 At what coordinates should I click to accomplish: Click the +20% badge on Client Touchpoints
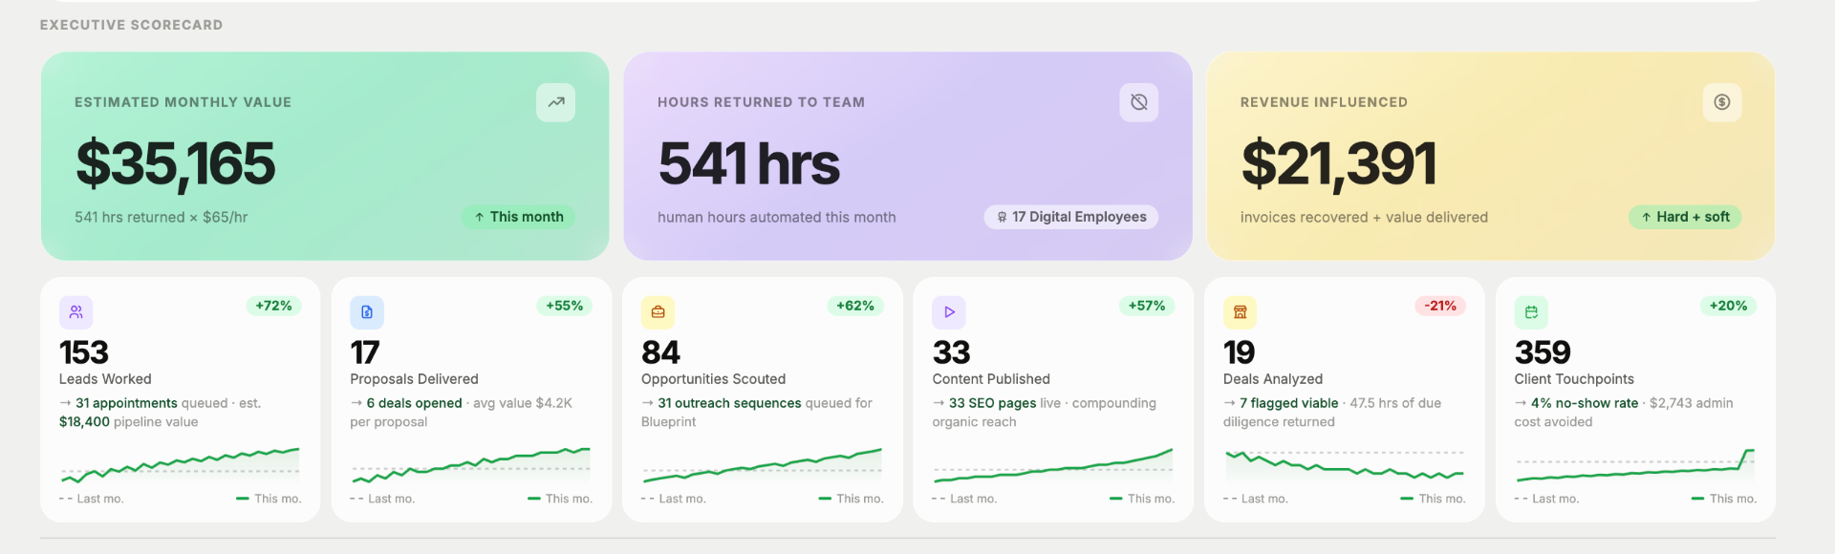[x=1728, y=306]
